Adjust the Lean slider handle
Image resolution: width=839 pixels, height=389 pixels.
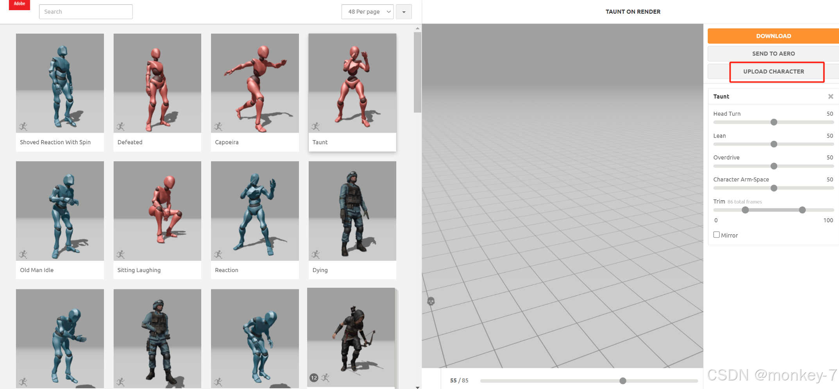[774, 144]
